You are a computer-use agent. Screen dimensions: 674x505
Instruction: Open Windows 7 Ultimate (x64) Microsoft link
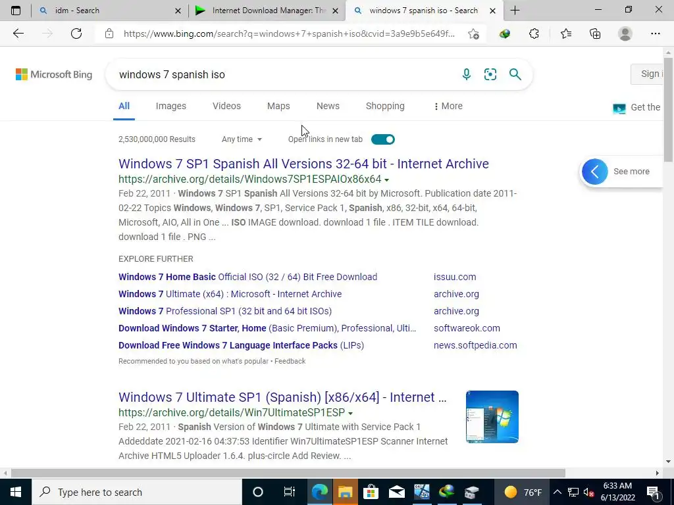(x=230, y=294)
